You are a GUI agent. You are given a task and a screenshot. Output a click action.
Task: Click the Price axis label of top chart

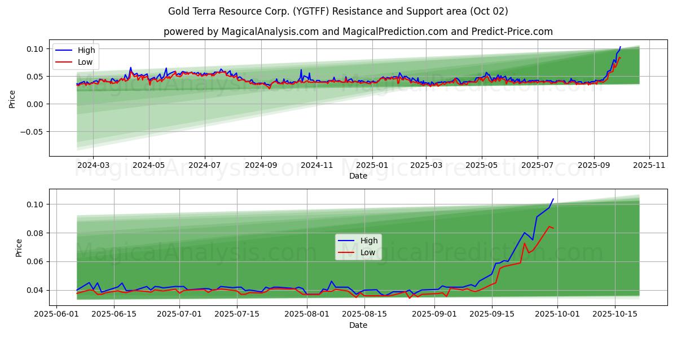pyautogui.click(x=12, y=99)
